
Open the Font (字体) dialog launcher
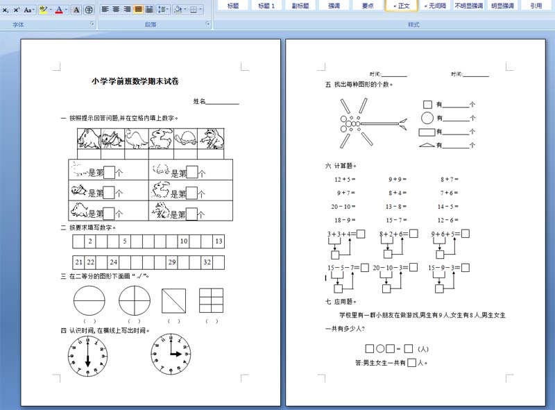[x=92, y=24]
